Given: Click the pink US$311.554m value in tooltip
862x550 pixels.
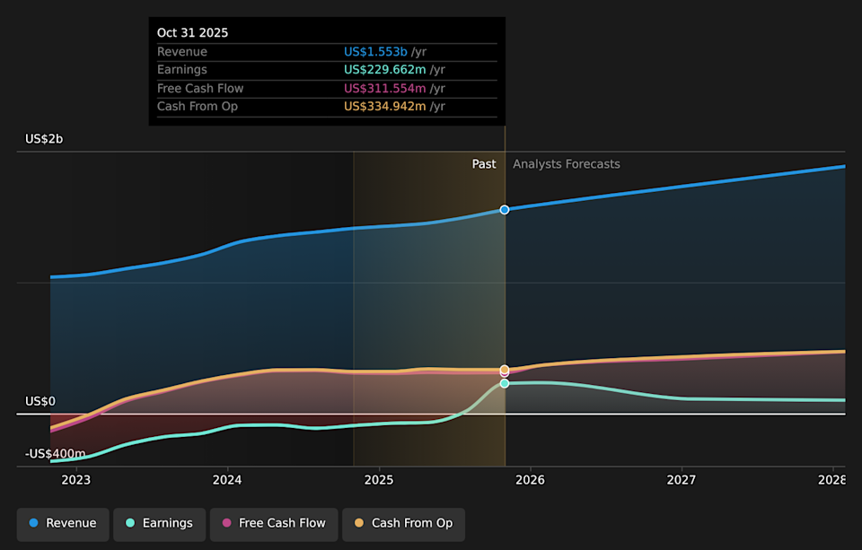Looking at the screenshot, I should pyautogui.click(x=383, y=88).
